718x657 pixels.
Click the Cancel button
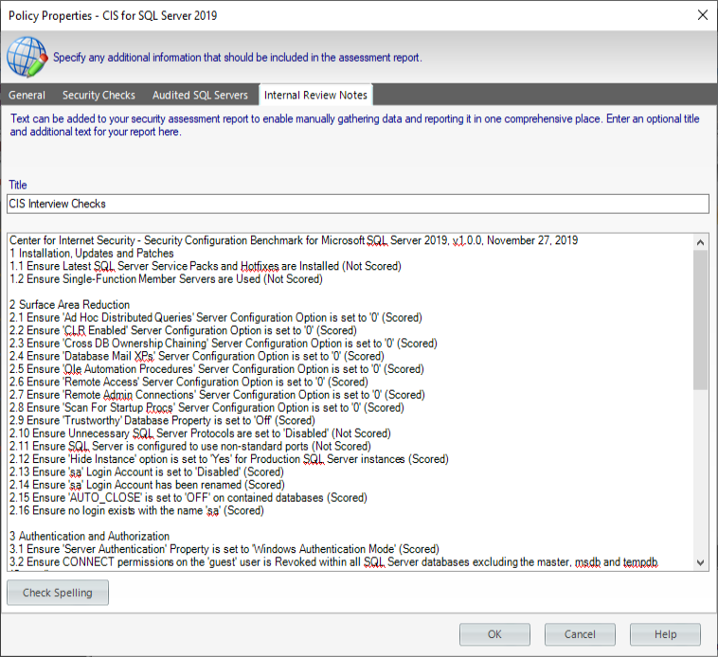click(580, 634)
